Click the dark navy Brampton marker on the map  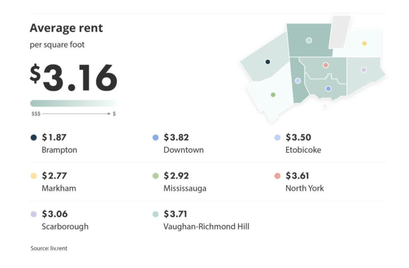[268, 62]
